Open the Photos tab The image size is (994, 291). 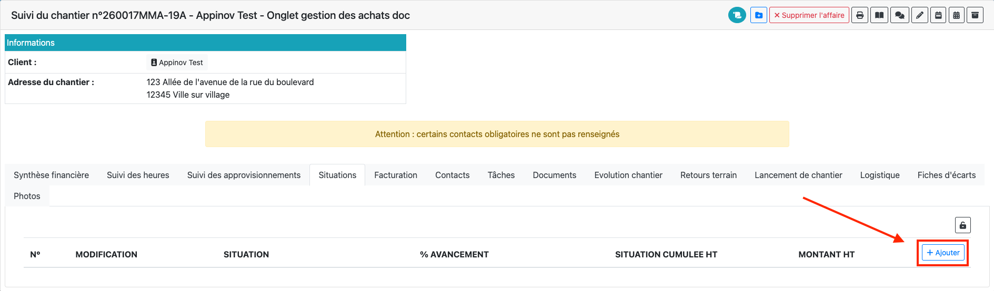click(27, 196)
